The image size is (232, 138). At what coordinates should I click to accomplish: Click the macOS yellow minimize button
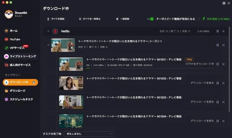7,2
